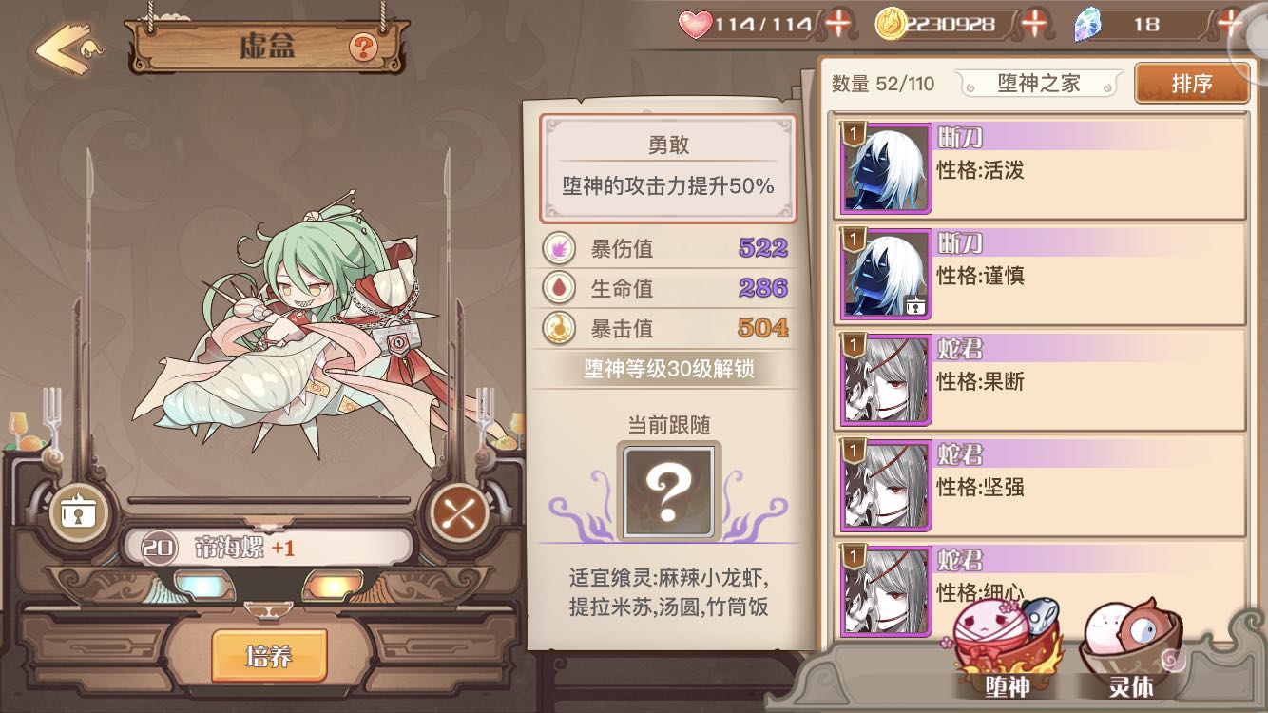This screenshot has width=1268, height=713.
Task: Tap the 勇敢 personality description box
Action: click(668, 168)
